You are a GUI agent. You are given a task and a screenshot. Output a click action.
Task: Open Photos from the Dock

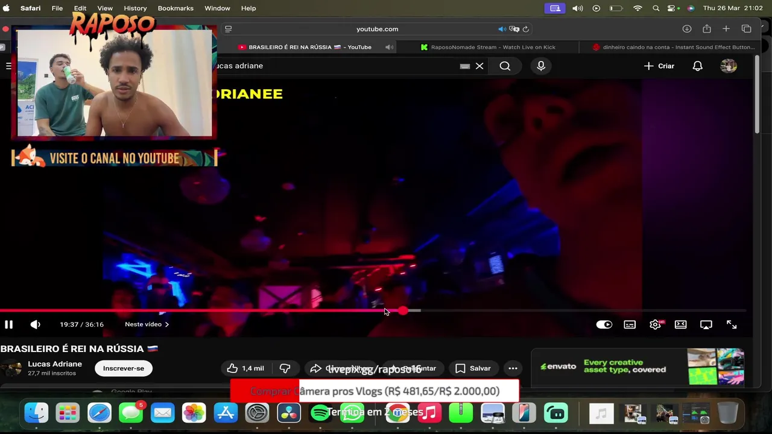tap(194, 413)
